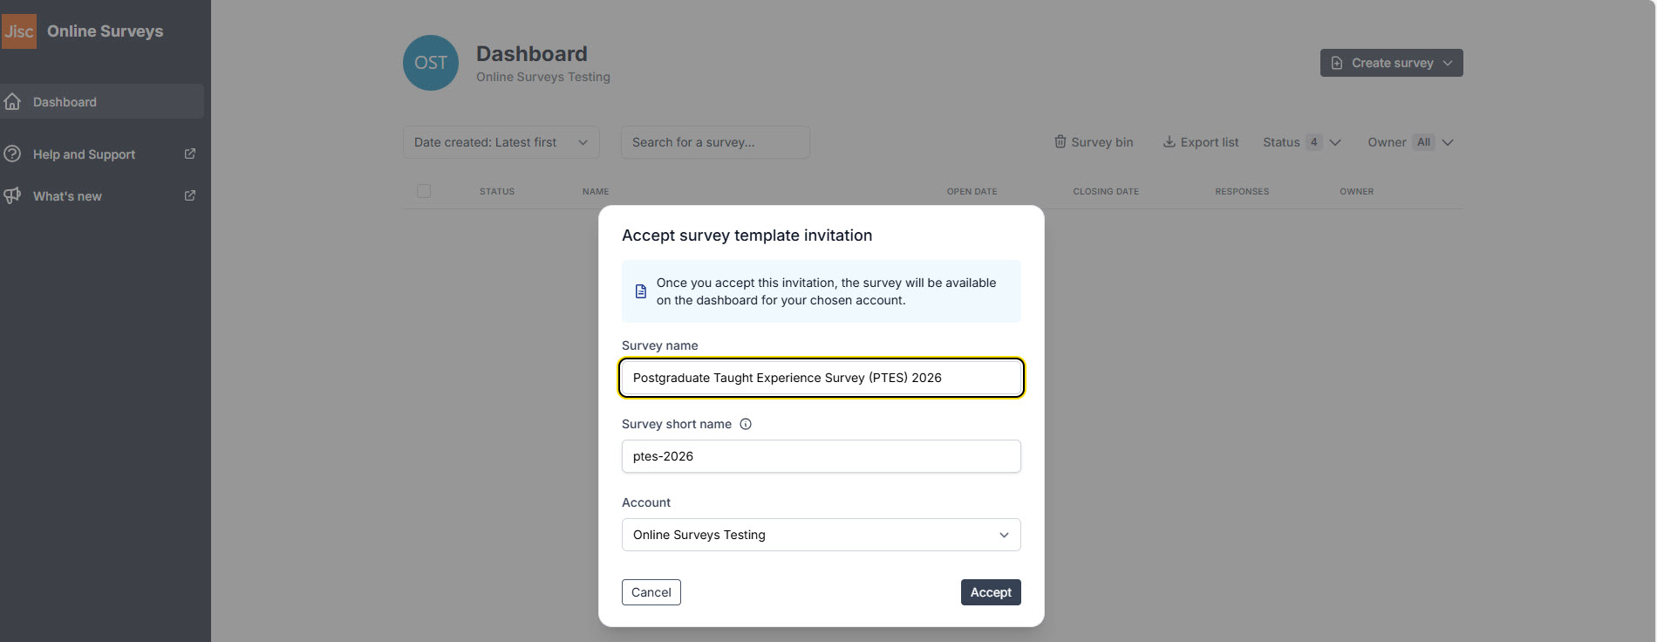
Task: Click the info icon beside Survey short name
Action: [745, 424]
